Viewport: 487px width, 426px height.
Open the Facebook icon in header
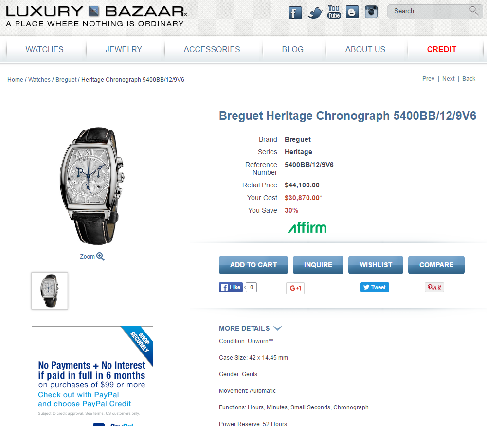[295, 13]
